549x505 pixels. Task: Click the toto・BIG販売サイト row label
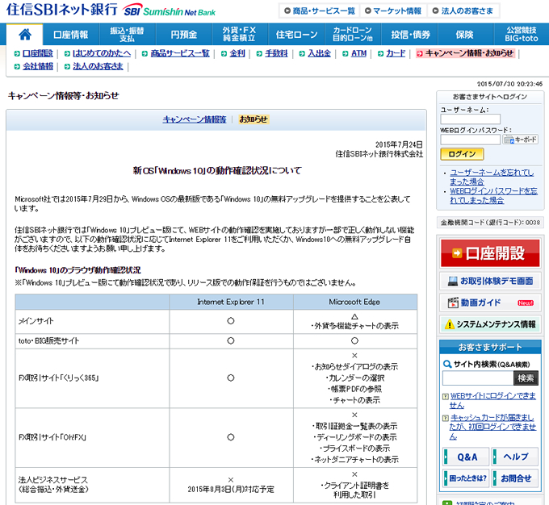[x=48, y=341]
